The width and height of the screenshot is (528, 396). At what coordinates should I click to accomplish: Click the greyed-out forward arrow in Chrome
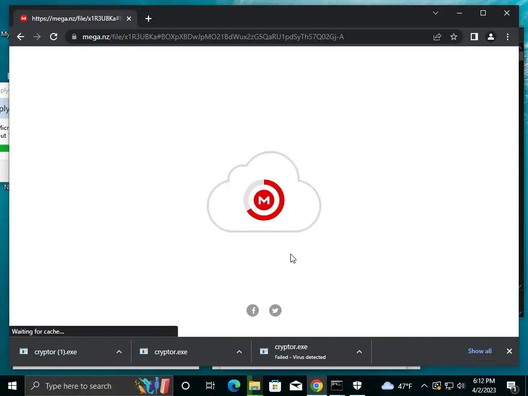[37, 37]
